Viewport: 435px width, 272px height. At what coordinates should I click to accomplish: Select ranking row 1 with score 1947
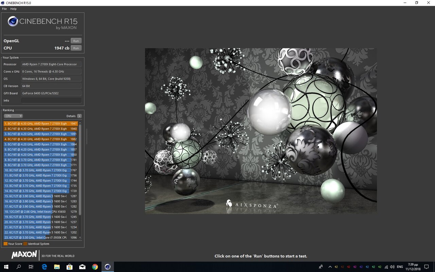[41, 123]
